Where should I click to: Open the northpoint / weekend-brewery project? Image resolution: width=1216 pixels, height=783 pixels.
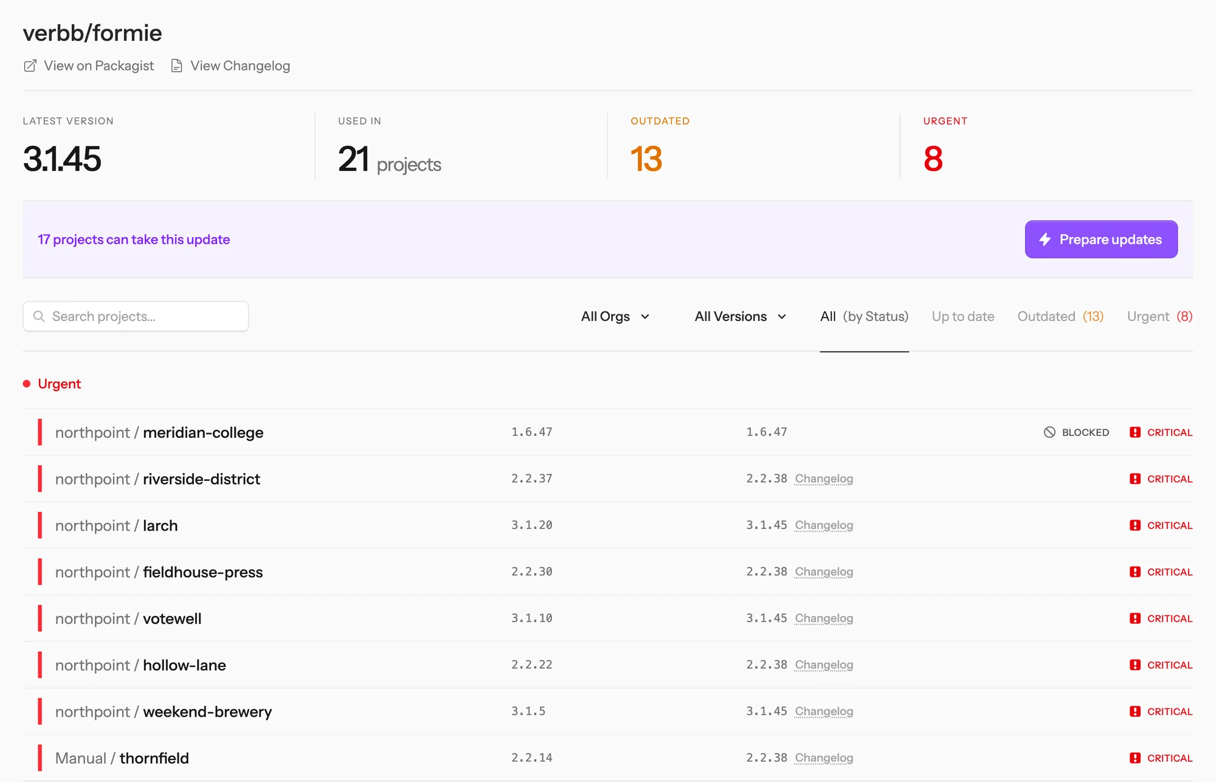click(164, 712)
